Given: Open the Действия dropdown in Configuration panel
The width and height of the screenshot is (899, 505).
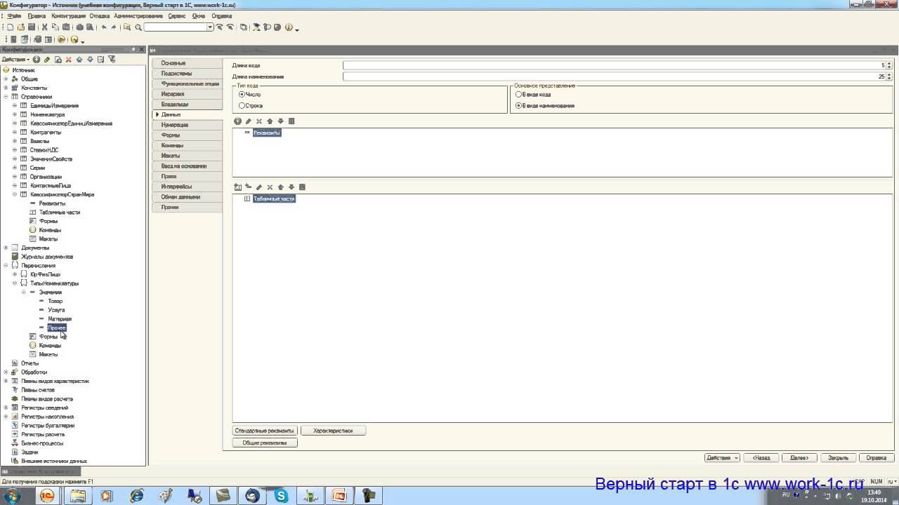Looking at the screenshot, I should click(x=16, y=60).
